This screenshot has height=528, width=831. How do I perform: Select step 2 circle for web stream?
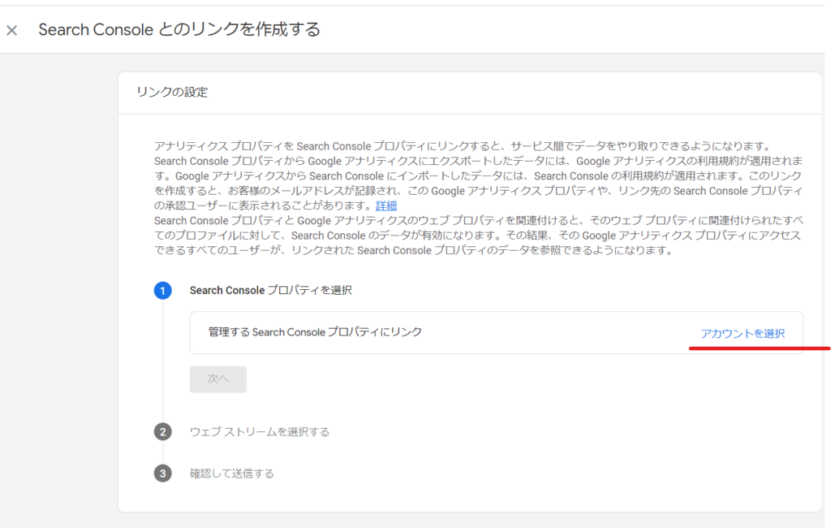(x=162, y=431)
